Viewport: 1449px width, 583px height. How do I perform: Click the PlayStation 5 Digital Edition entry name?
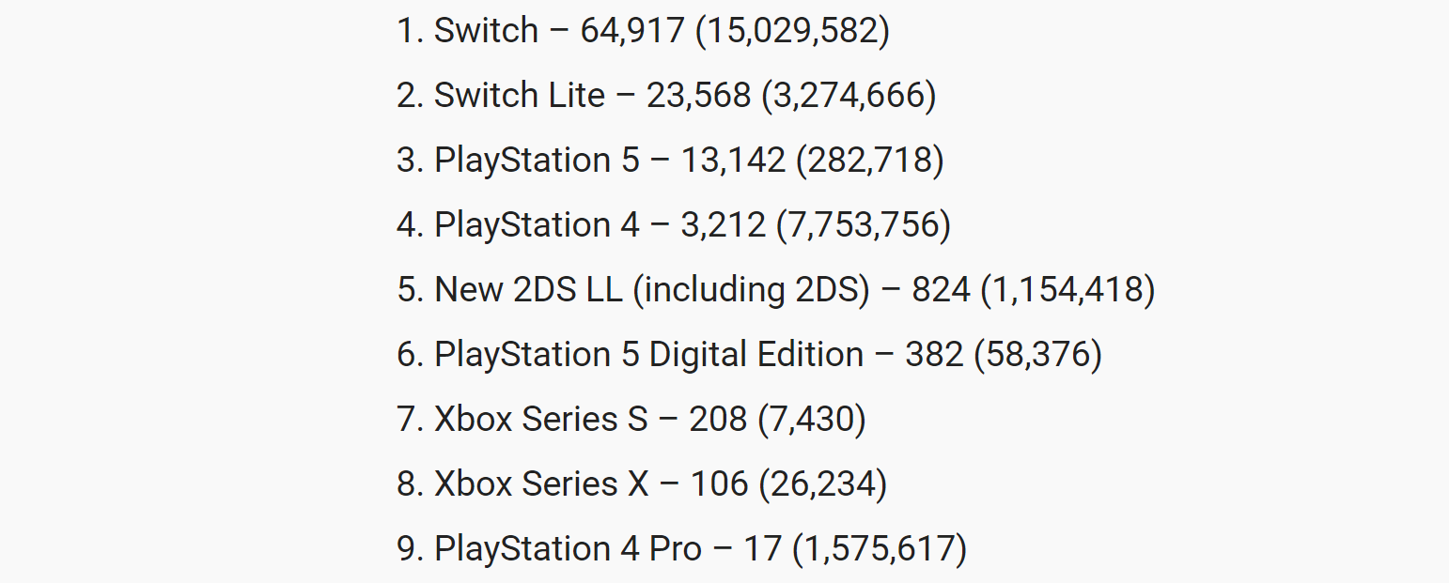tap(648, 355)
